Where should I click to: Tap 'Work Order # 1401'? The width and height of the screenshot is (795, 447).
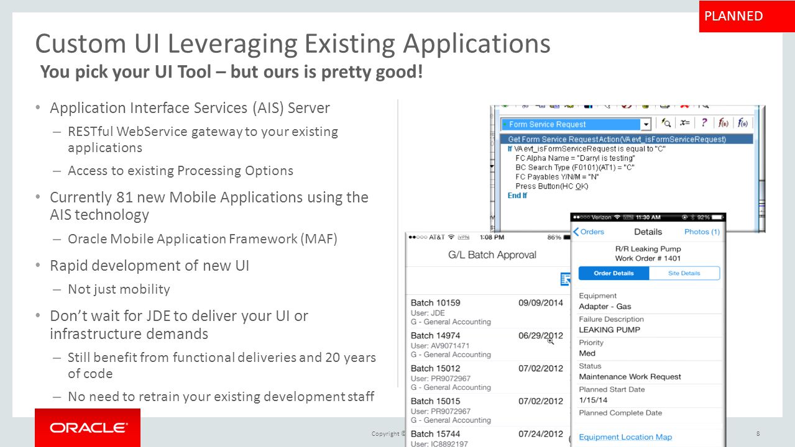pos(648,258)
